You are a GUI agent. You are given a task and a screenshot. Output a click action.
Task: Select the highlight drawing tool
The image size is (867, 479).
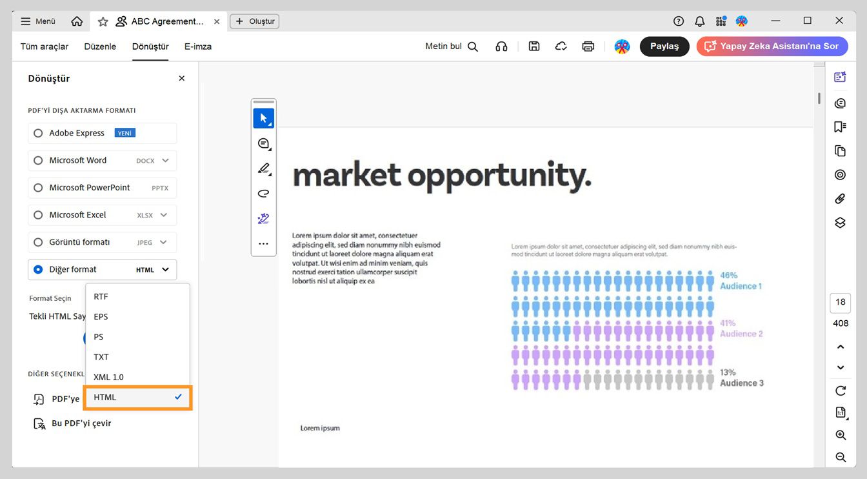[x=264, y=168]
